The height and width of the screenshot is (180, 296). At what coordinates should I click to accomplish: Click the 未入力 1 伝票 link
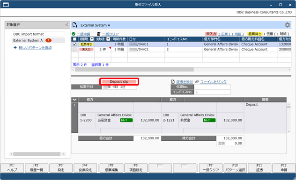[x=231, y=34]
